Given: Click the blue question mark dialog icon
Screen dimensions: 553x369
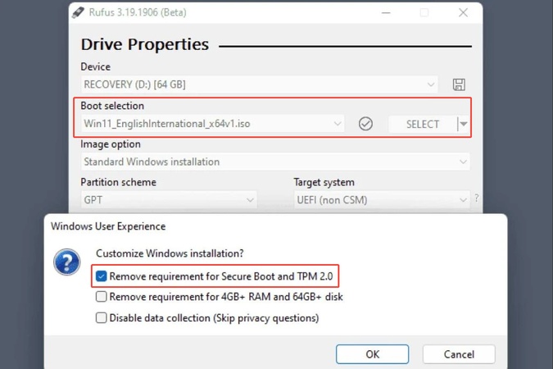Looking at the screenshot, I should pos(66,262).
